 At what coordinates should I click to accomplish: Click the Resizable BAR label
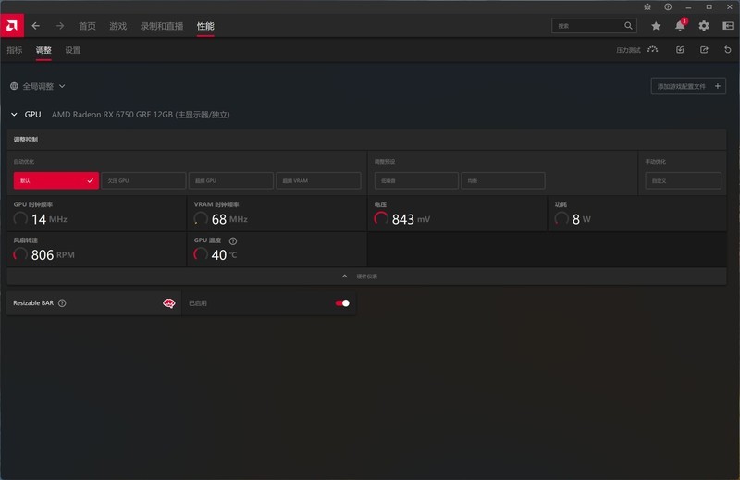pyautogui.click(x=33, y=303)
